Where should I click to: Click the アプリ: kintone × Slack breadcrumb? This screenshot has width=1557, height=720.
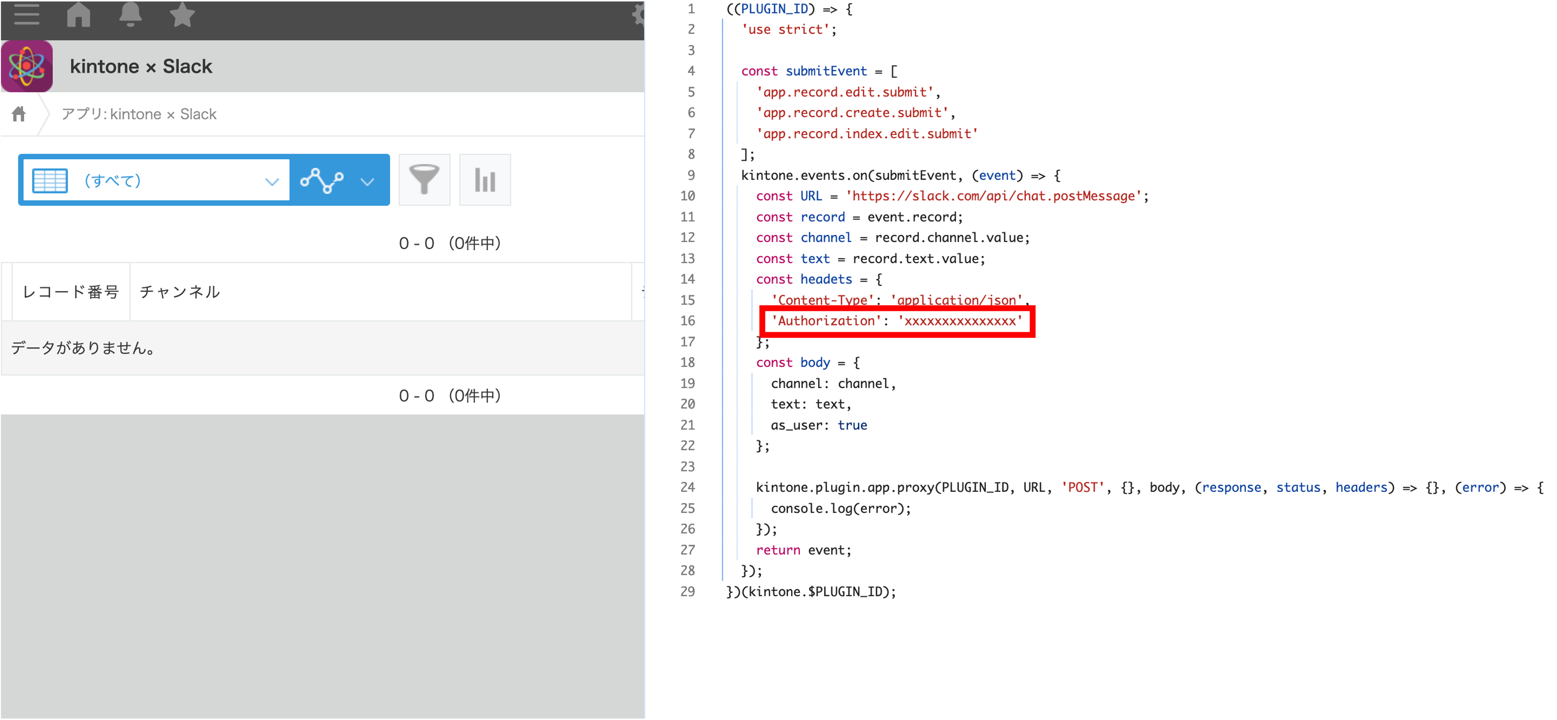click(139, 114)
